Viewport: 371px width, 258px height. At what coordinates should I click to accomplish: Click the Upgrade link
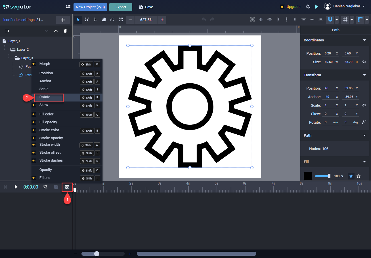click(x=293, y=7)
